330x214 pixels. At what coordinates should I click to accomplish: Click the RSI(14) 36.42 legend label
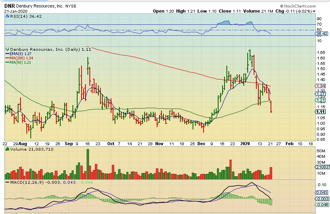tap(26, 16)
